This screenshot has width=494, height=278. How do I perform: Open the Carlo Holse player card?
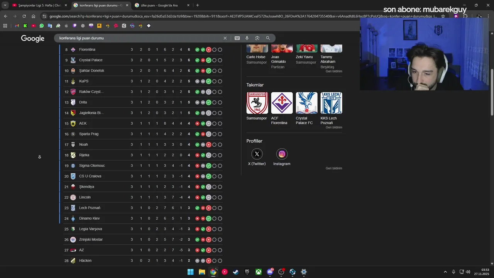pos(257,55)
